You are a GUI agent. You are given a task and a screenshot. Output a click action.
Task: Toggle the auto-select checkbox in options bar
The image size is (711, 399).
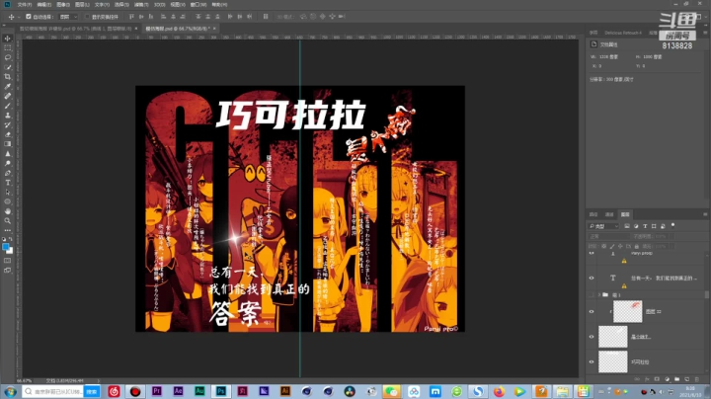[28, 17]
